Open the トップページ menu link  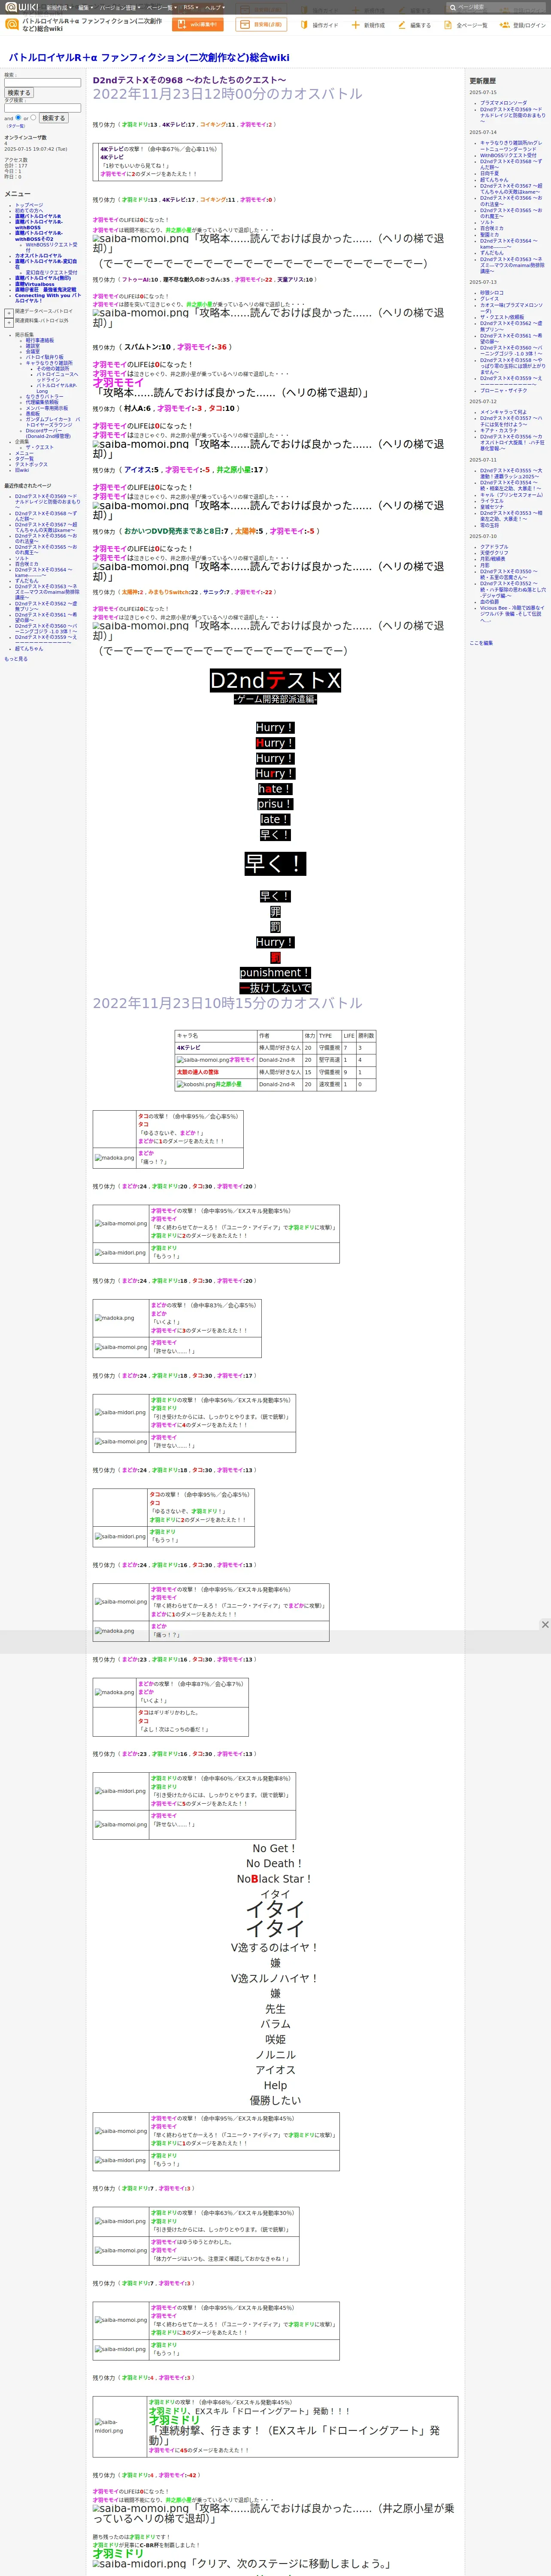(29, 205)
